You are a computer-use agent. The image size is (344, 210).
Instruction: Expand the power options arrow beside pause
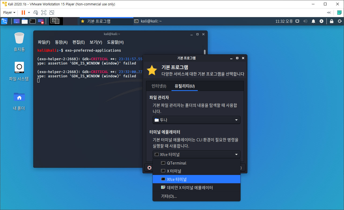point(29,12)
